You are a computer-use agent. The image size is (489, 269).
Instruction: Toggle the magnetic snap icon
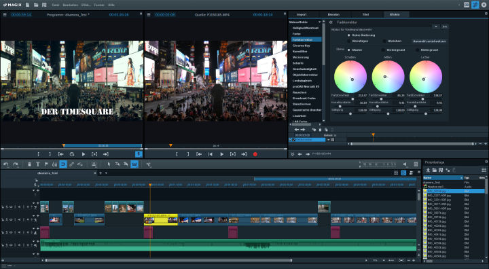pyautogui.click(x=63, y=164)
